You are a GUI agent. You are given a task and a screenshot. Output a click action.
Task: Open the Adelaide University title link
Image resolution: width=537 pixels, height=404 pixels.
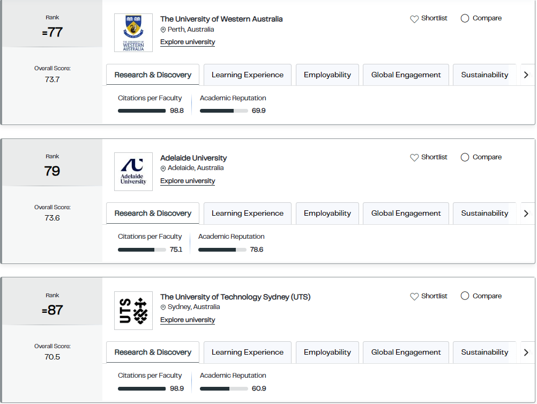point(193,158)
